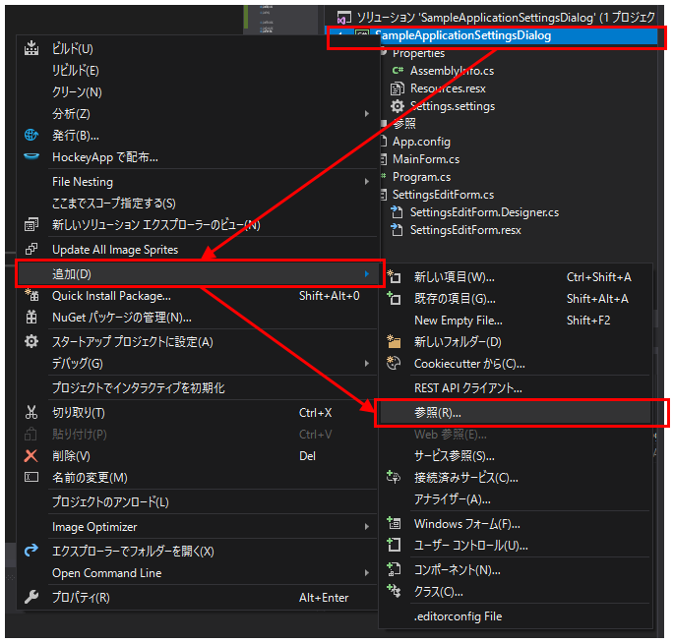Click the Component icon in the submenu
Screen dimensions: 674x643
click(x=394, y=569)
